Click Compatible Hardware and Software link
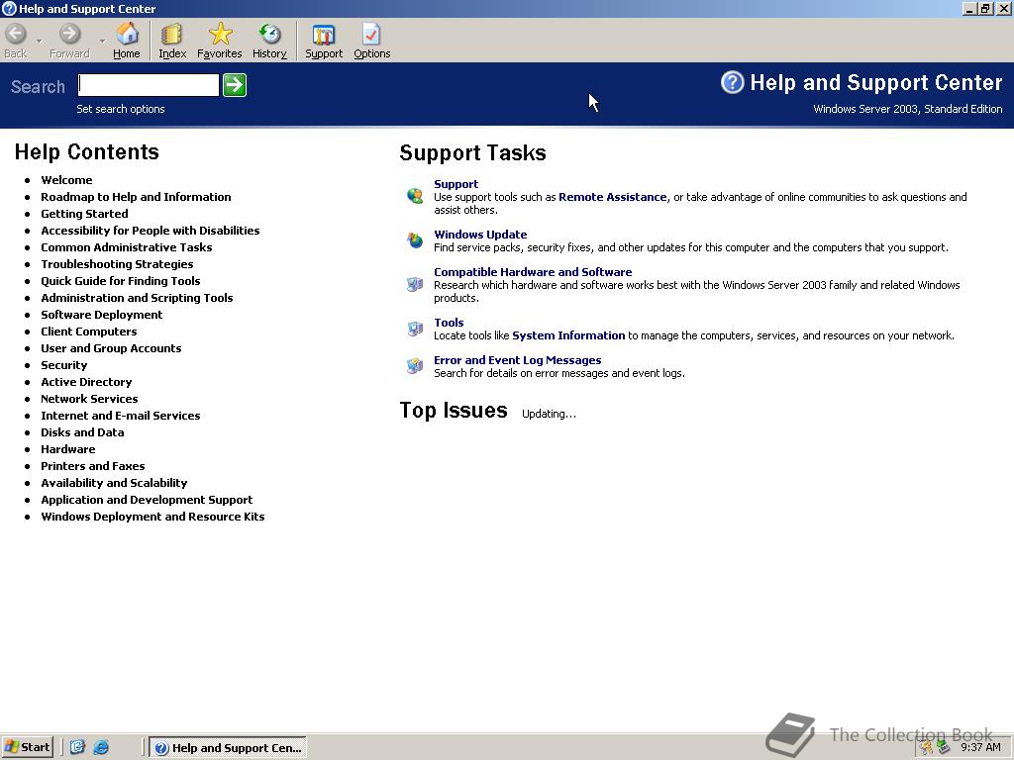Screen dimensions: 1014x760 533,271
